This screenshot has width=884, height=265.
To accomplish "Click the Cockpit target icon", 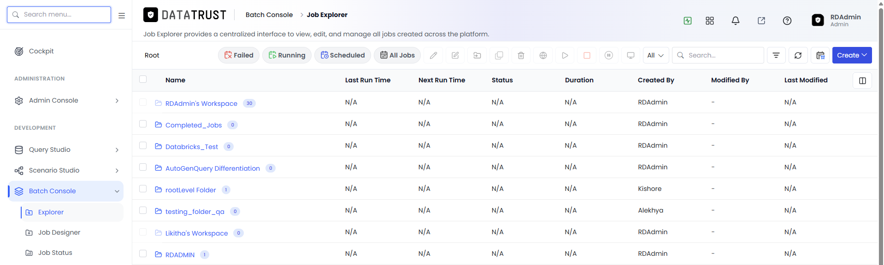I will pos(19,51).
